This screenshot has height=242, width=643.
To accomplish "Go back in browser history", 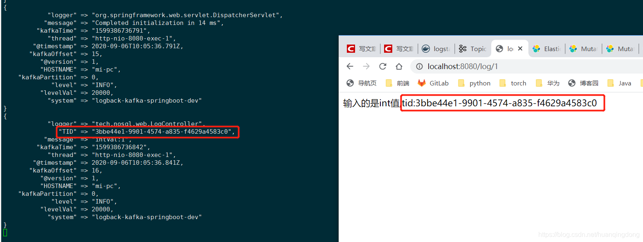I will pyautogui.click(x=350, y=66).
